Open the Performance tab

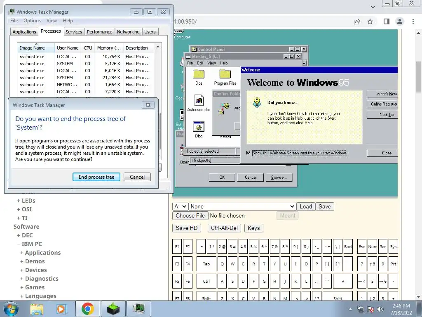point(100,32)
